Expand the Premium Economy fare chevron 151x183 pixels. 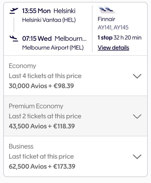[137, 116]
